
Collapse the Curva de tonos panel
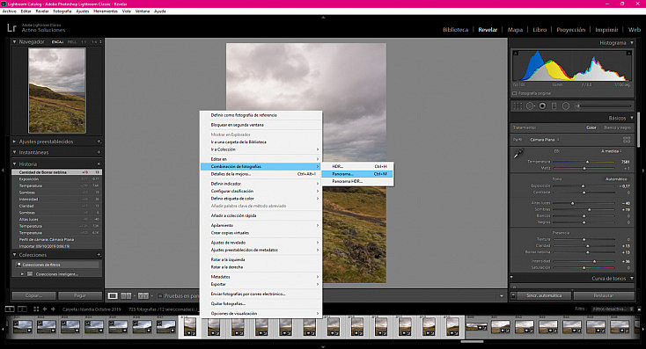coord(632,278)
